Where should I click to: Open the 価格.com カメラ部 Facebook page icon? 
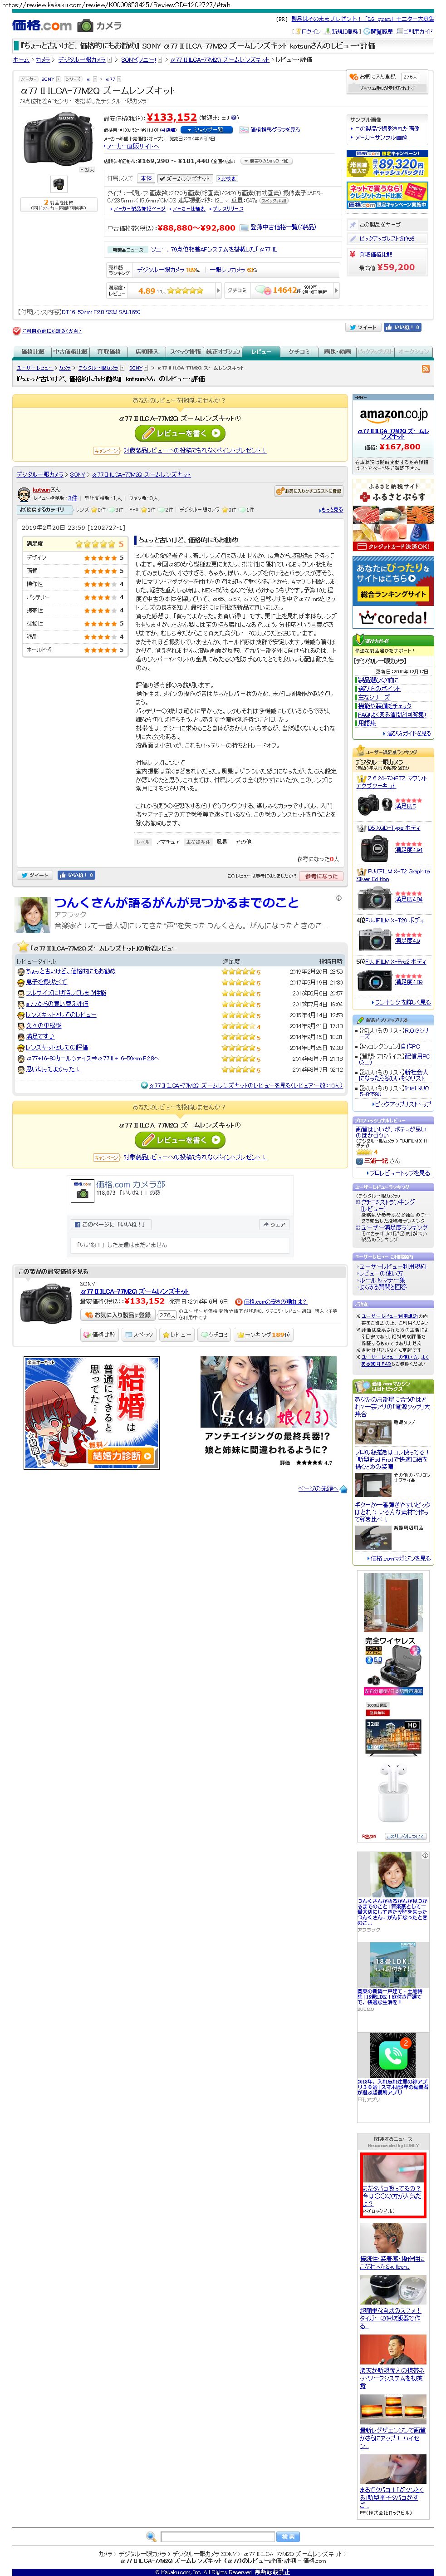coord(82,1190)
